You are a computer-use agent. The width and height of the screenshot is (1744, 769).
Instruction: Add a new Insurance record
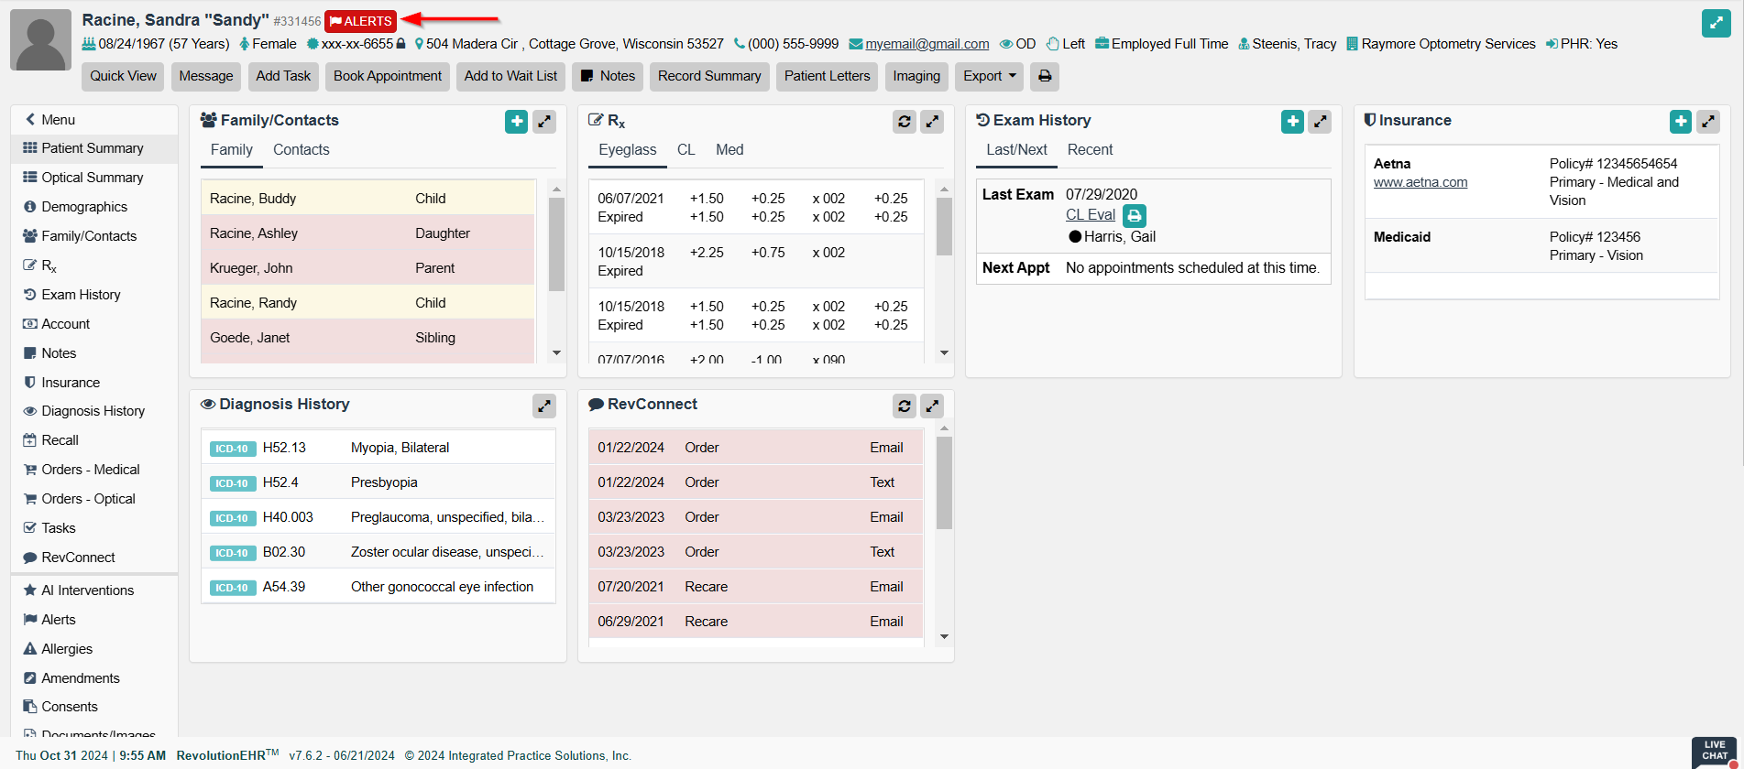(1680, 122)
